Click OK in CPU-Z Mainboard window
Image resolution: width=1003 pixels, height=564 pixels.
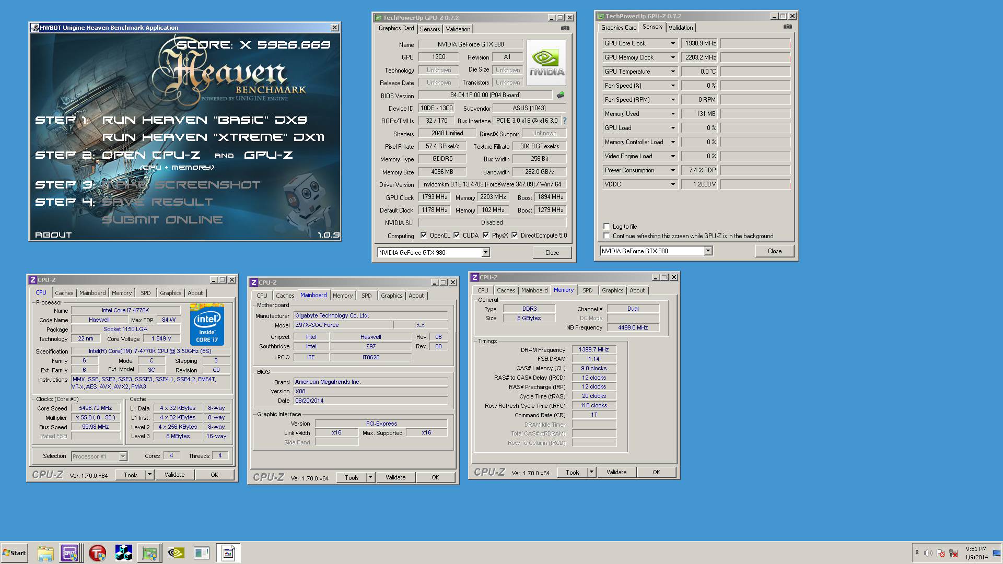[435, 477]
